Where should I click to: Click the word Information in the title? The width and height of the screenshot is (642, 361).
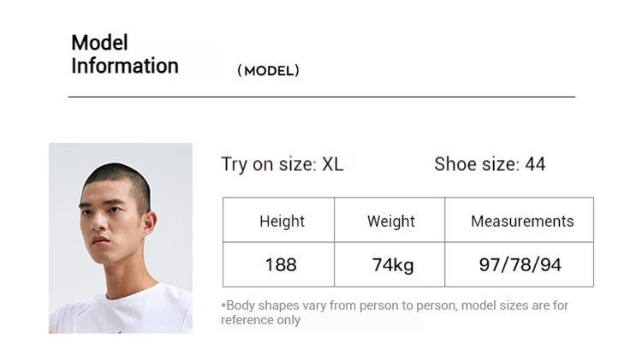[125, 66]
